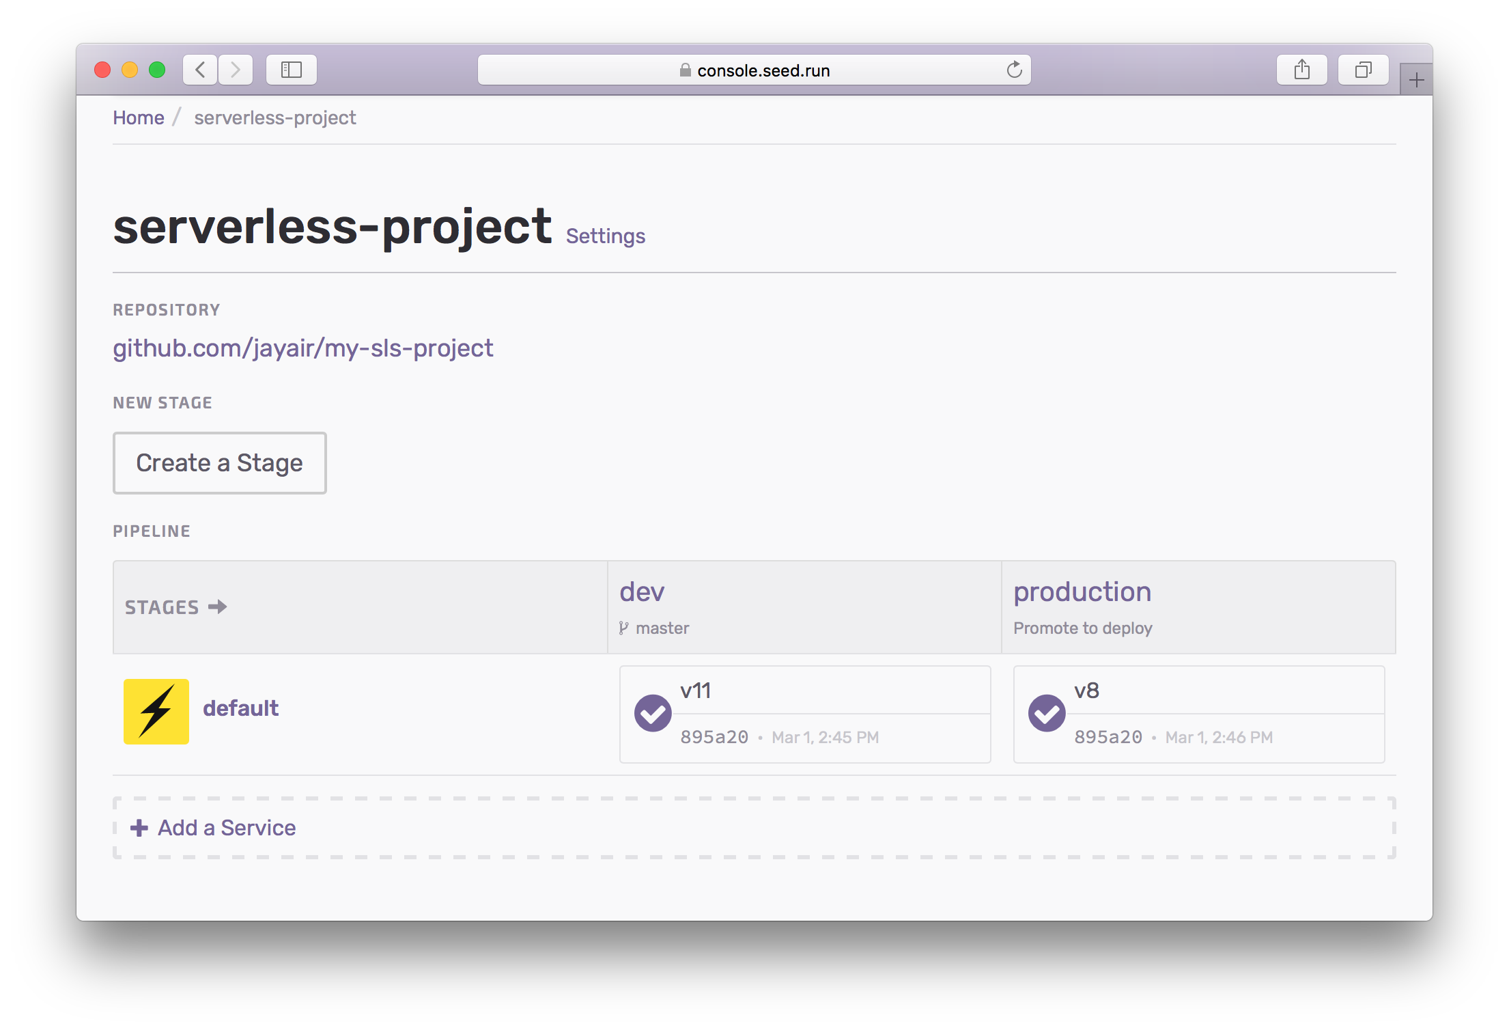Show all tabs overview icon
Image resolution: width=1509 pixels, height=1030 pixels.
(1363, 70)
